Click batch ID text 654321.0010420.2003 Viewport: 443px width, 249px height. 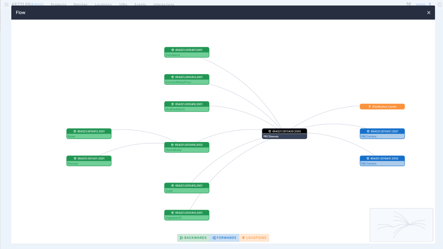[x=287, y=131]
